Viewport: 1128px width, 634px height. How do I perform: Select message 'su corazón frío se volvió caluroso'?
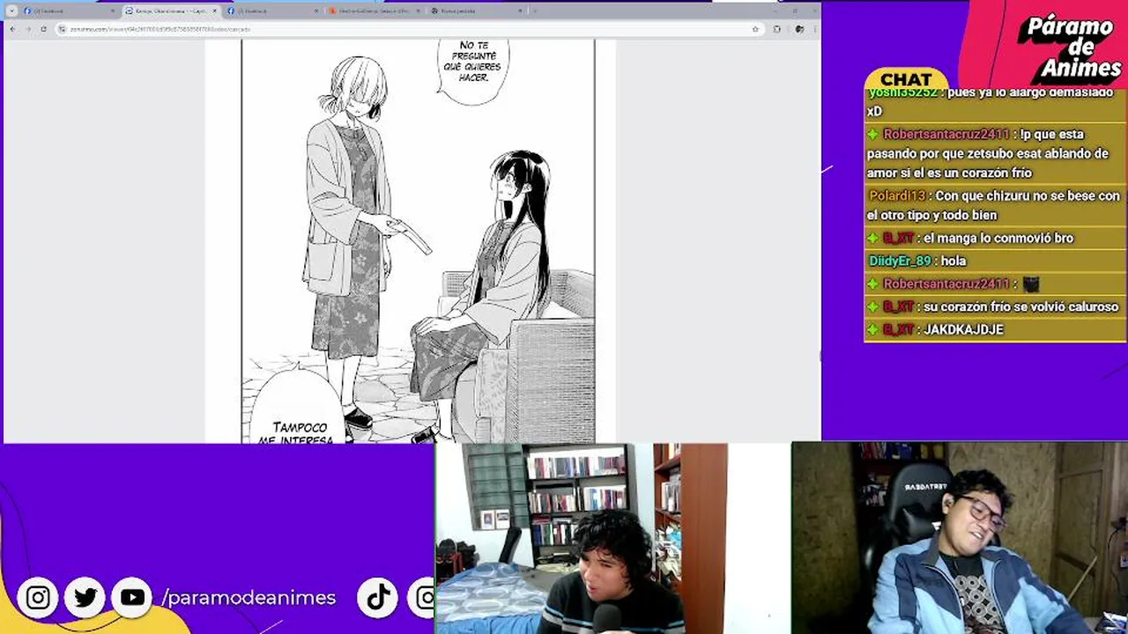click(996, 306)
